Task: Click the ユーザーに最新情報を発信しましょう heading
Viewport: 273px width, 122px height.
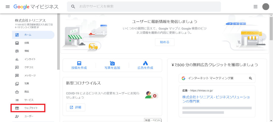Action: tap(164, 22)
